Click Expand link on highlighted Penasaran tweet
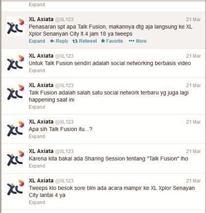This screenshot has height=213, width=206. coord(37,41)
